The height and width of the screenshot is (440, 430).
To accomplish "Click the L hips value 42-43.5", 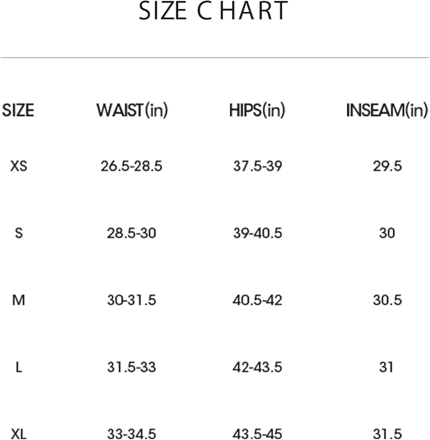I will click(x=257, y=367).
